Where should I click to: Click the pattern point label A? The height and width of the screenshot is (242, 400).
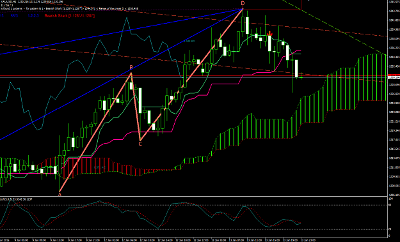point(60,195)
